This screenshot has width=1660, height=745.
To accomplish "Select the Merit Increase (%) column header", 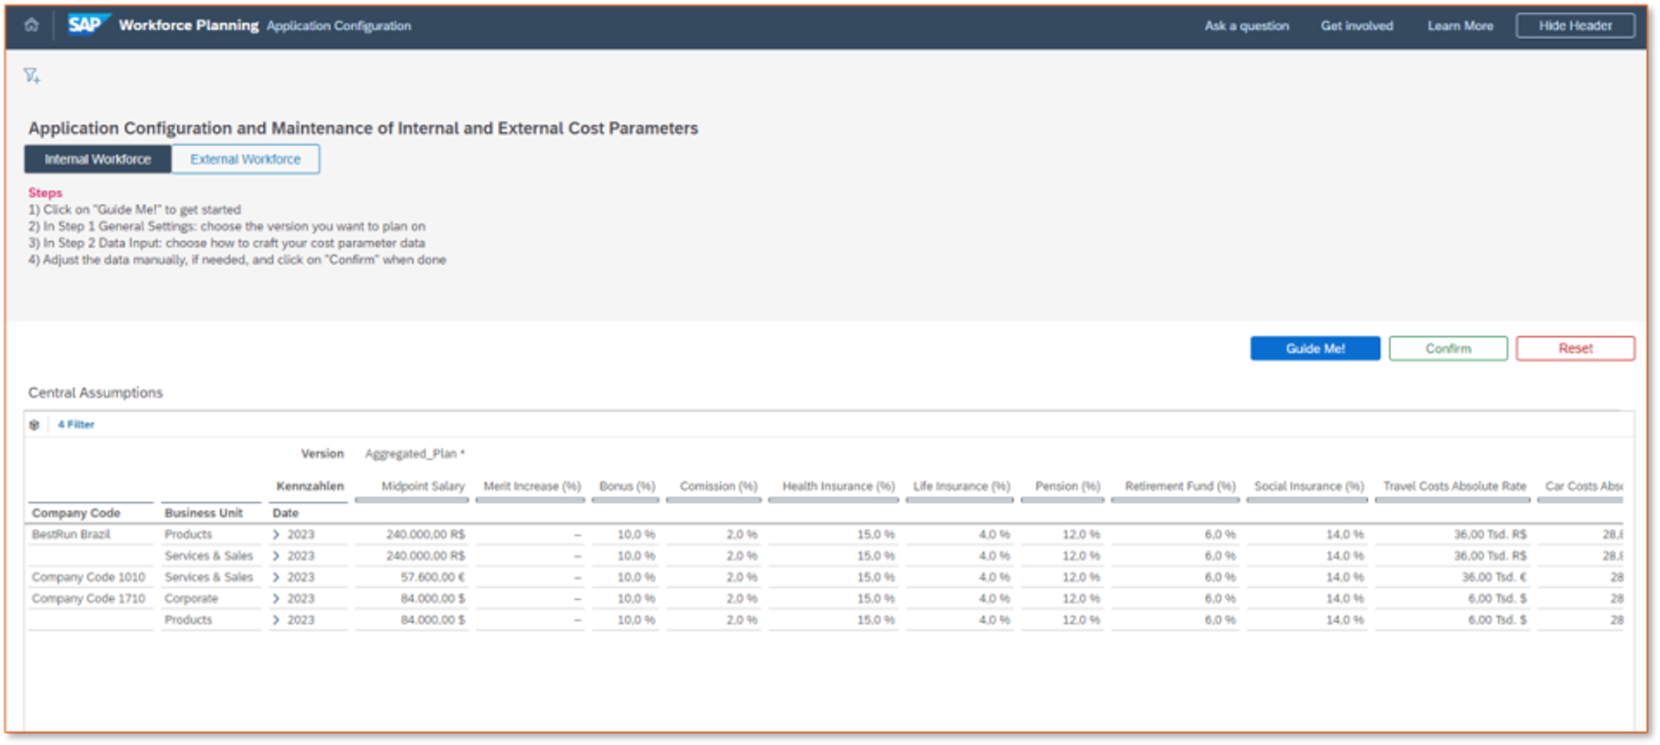I will coord(532,486).
